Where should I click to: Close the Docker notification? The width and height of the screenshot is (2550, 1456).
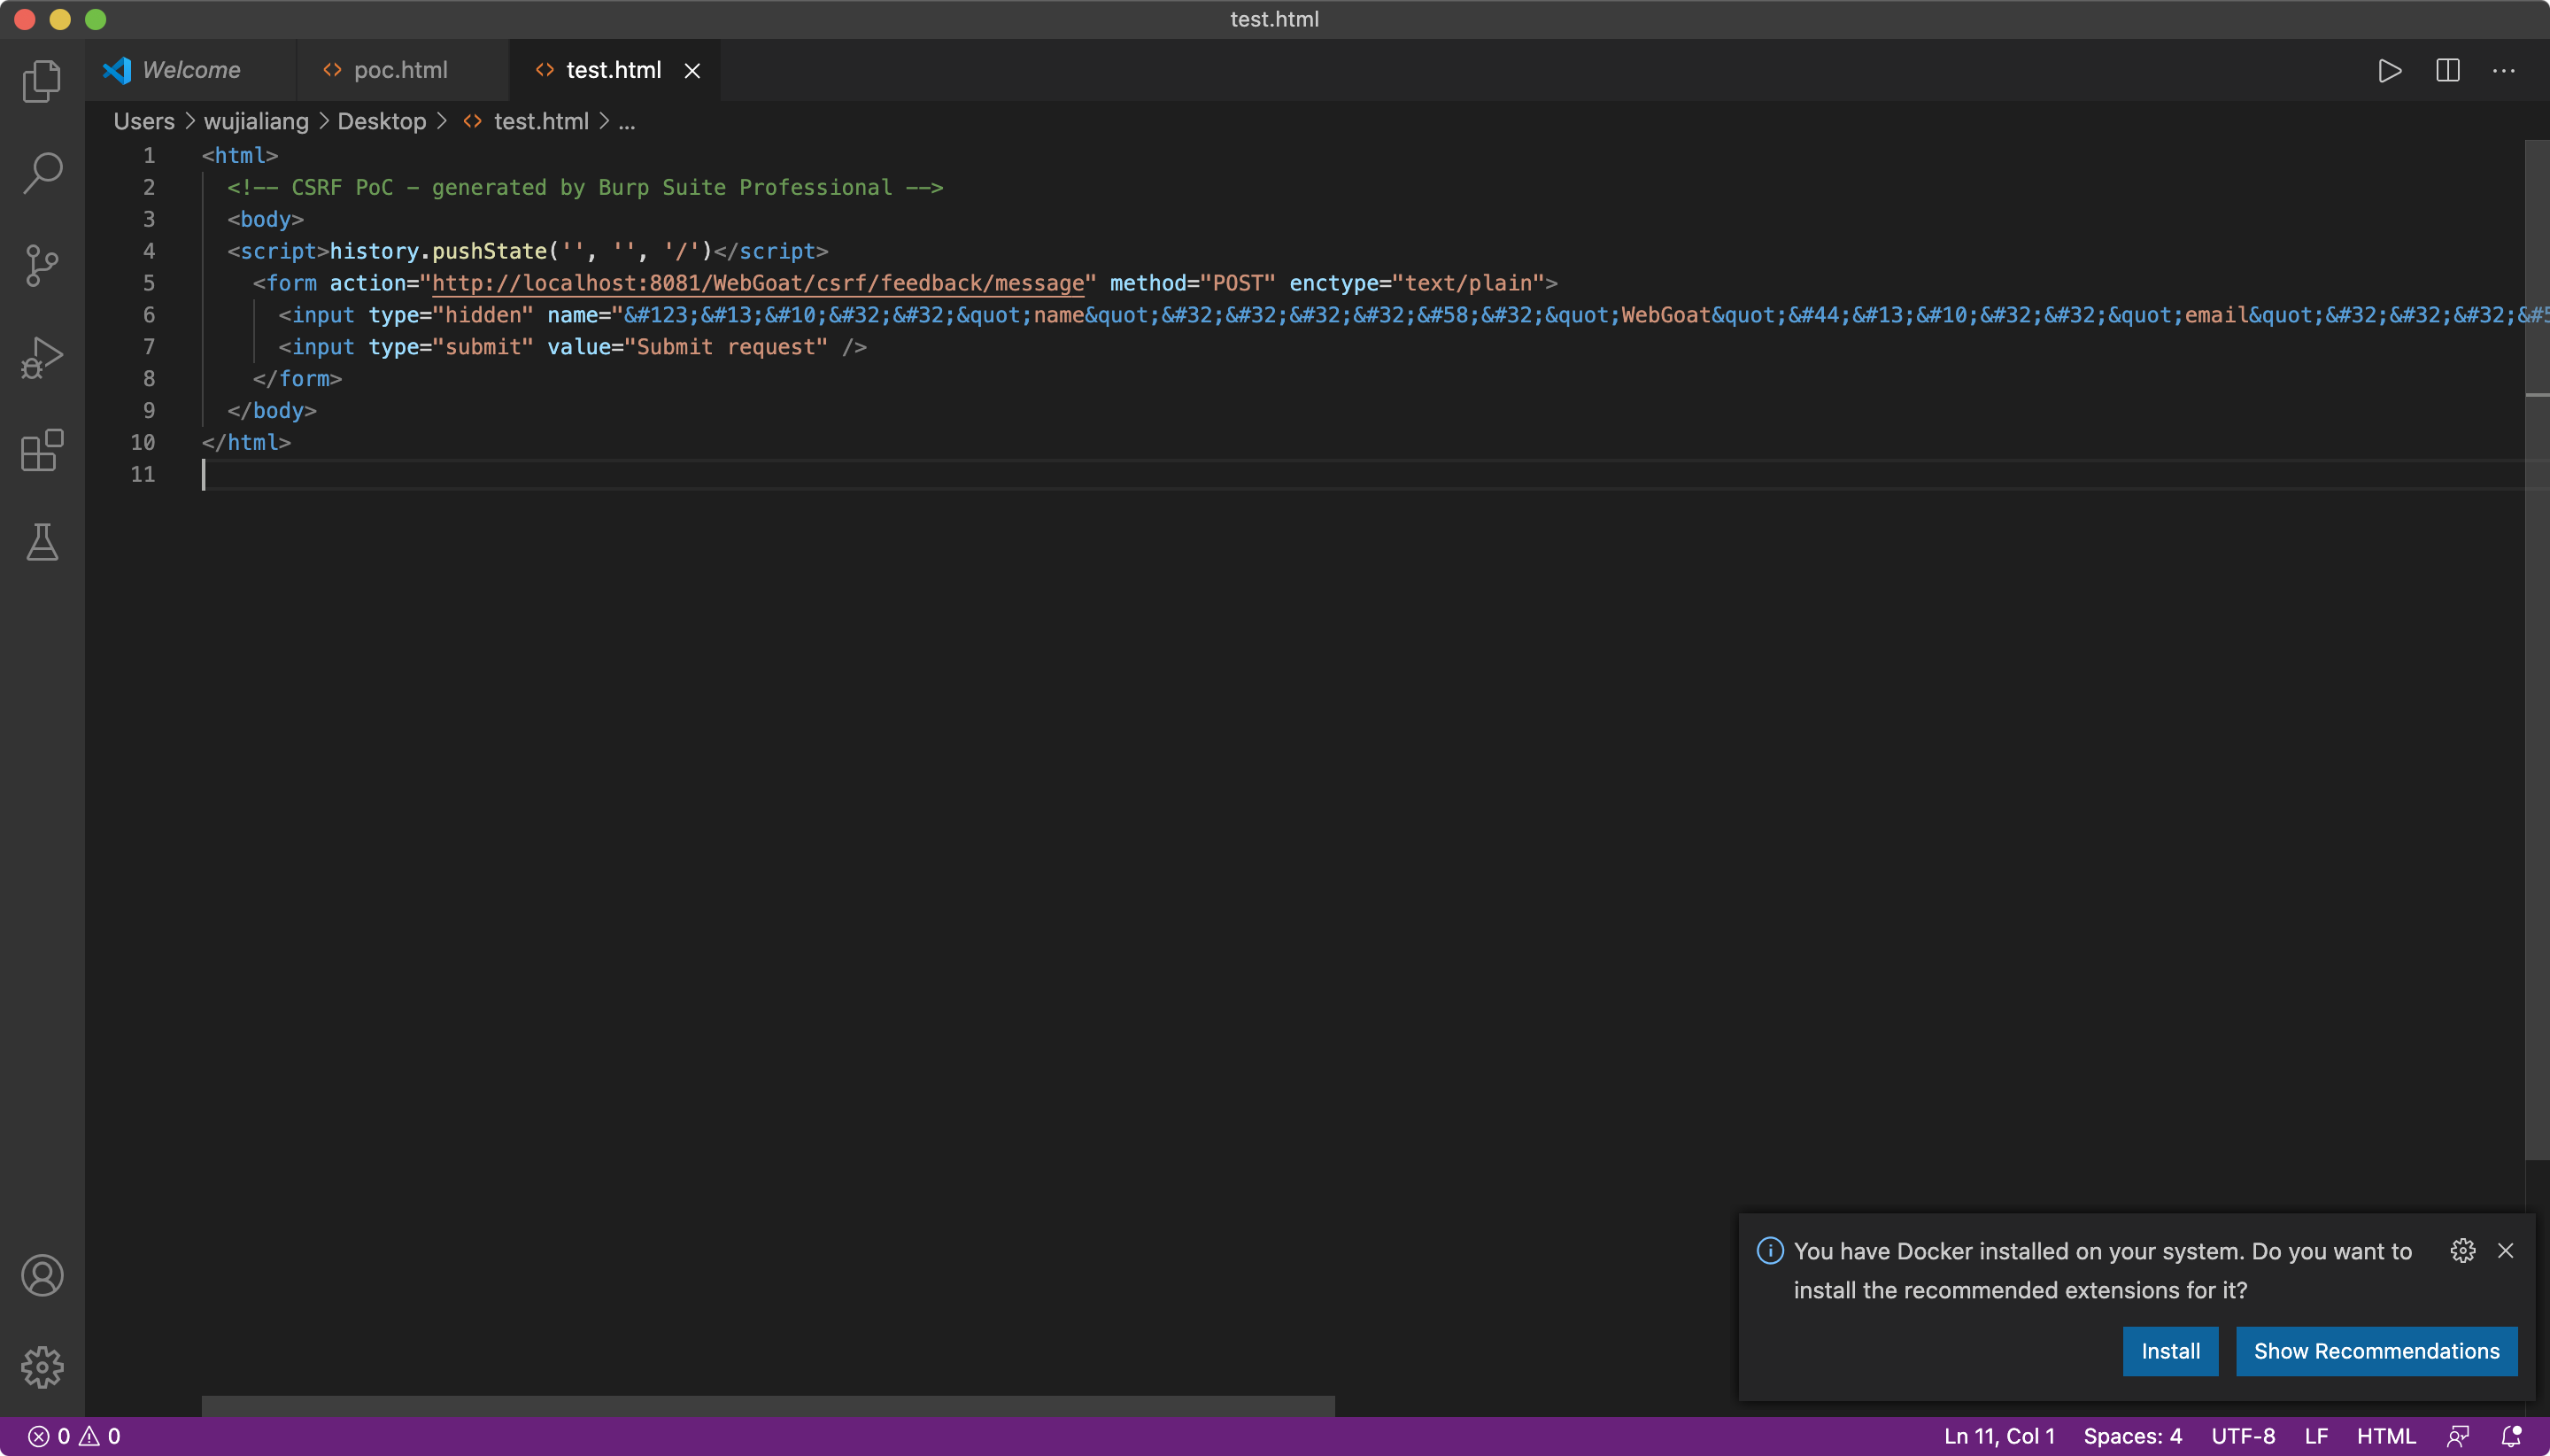click(x=2505, y=1250)
